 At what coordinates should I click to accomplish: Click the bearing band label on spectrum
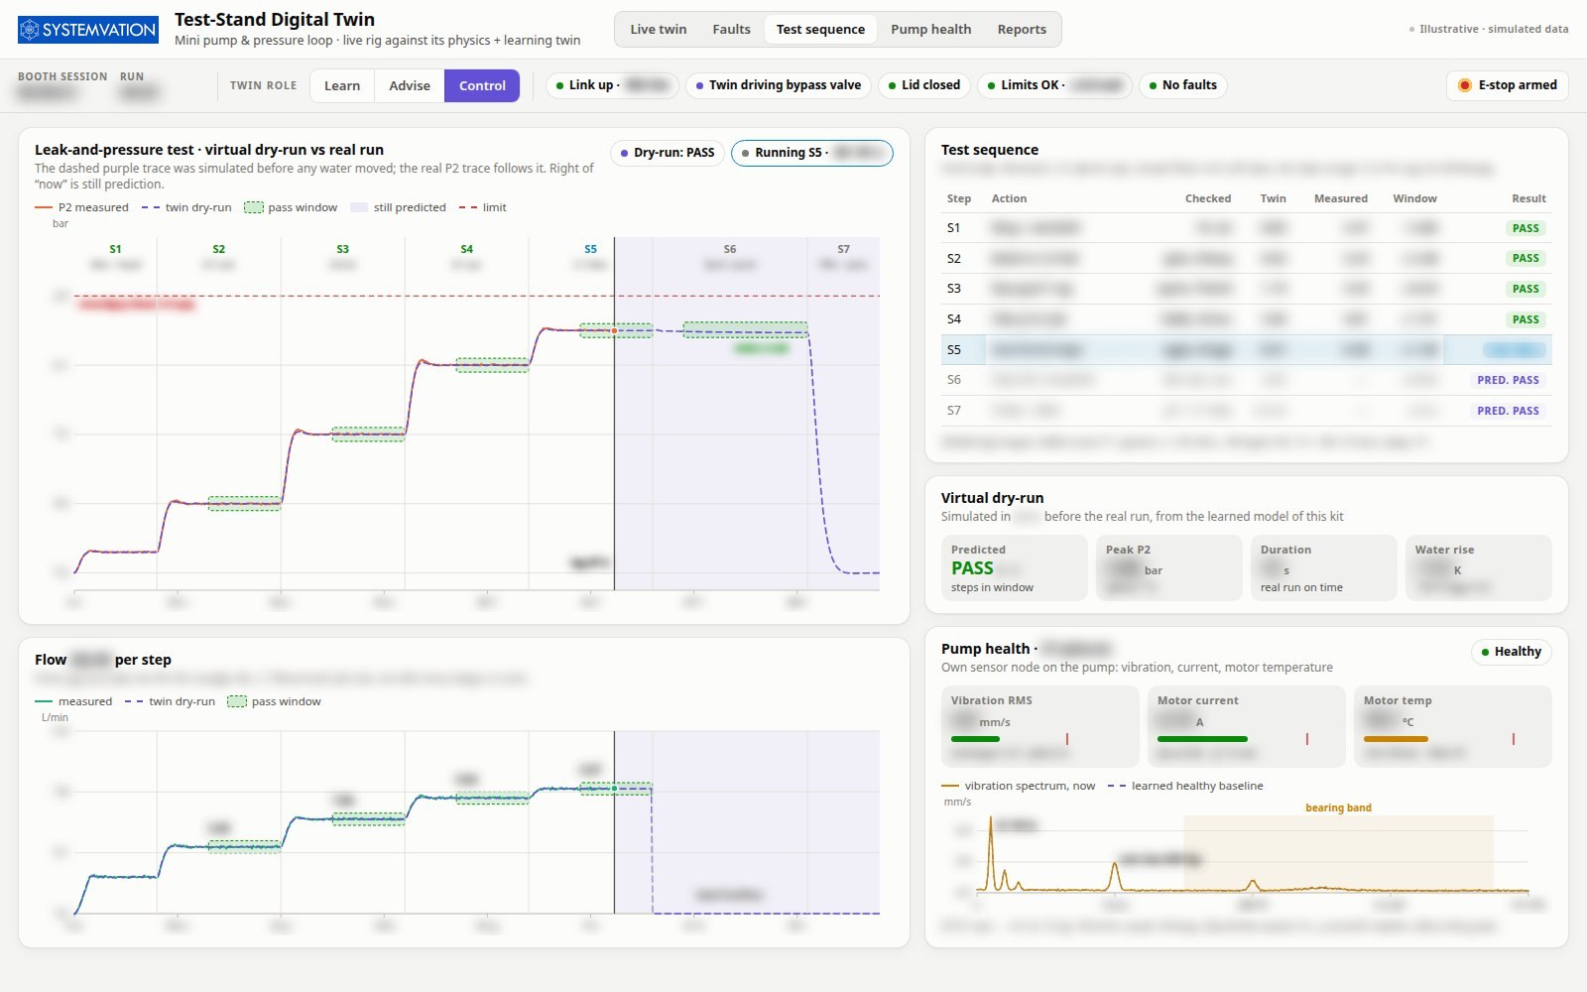click(1338, 807)
